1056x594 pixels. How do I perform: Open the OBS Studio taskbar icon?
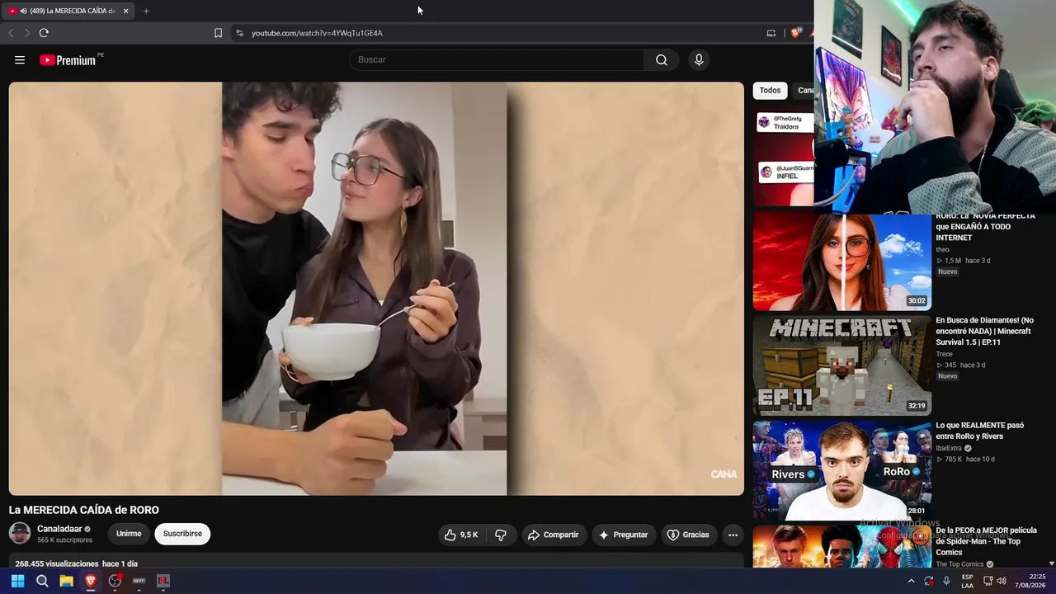[x=115, y=581]
